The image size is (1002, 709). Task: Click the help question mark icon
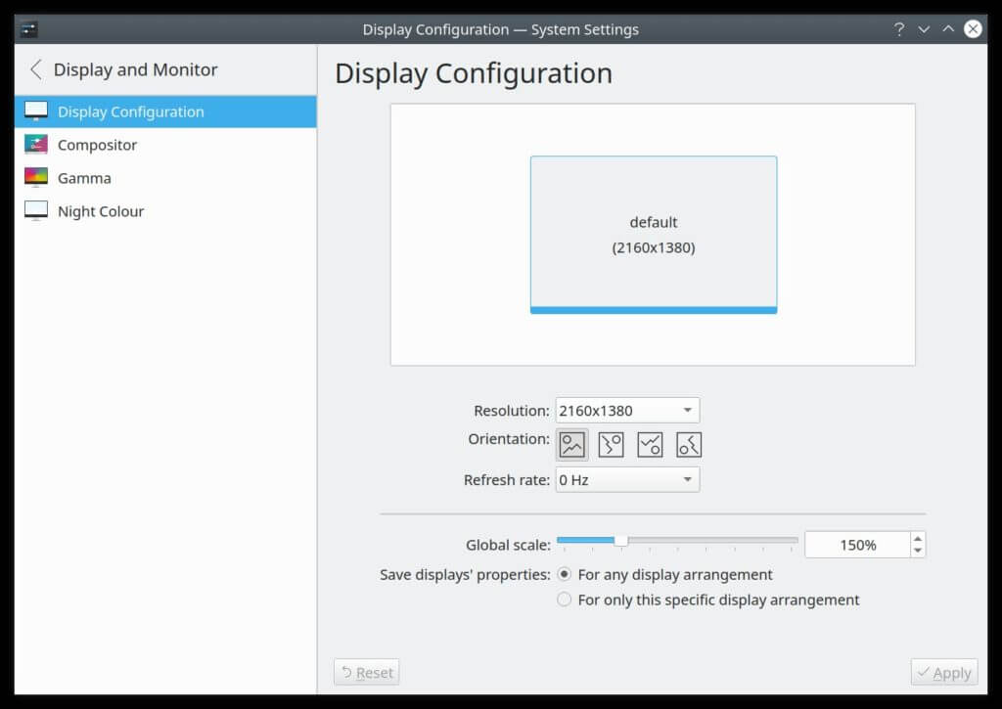tap(899, 29)
